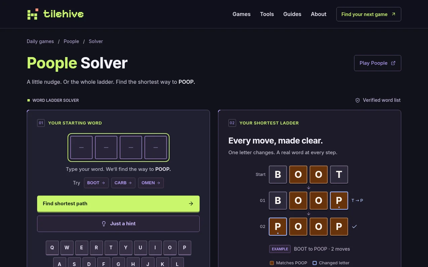Go to Daily games breadcrumb
Screen dimensions: 428x267
(40, 41)
